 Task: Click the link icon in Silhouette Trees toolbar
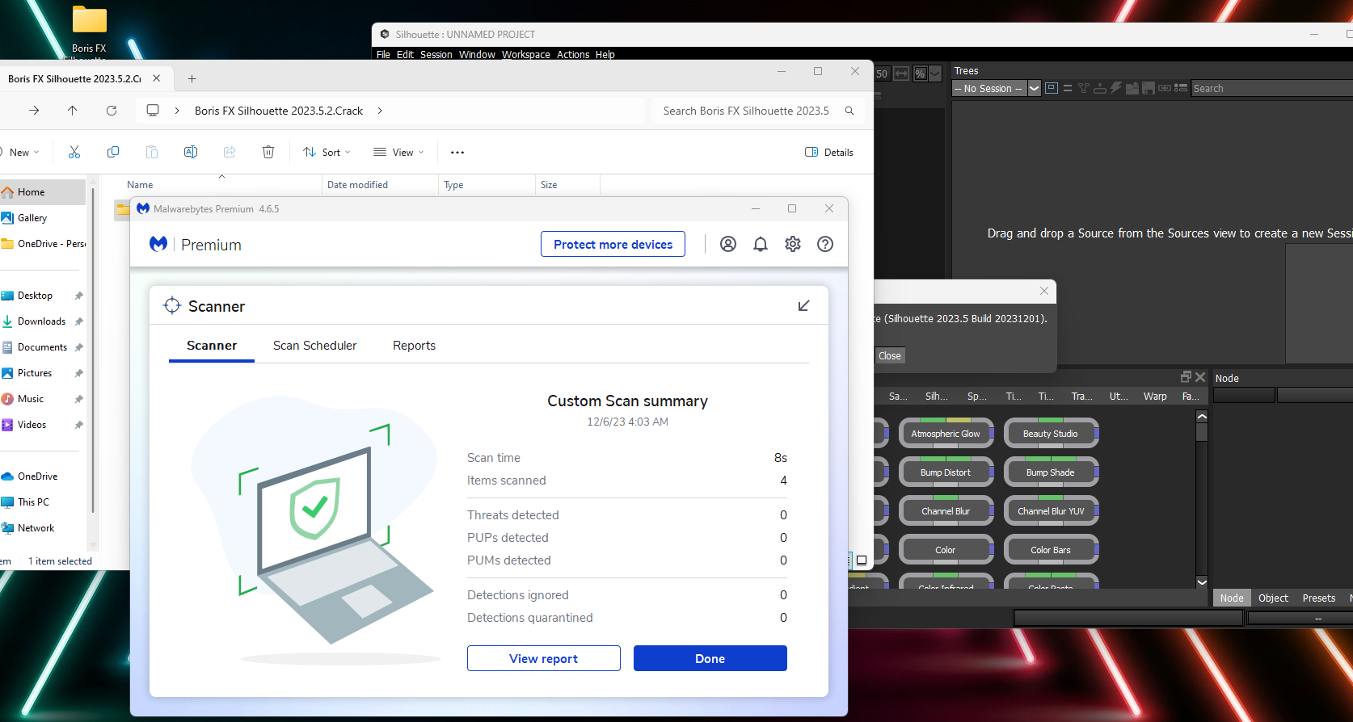[1165, 88]
